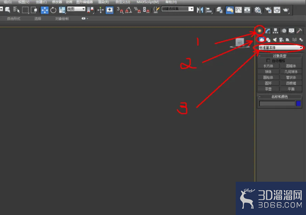Click Use Pivot Point Center icon

click(x=90, y=10)
